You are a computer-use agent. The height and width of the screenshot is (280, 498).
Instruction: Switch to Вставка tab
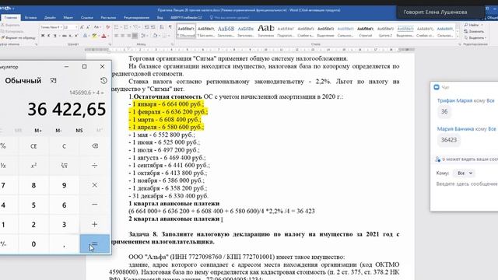tap(31, 17)
